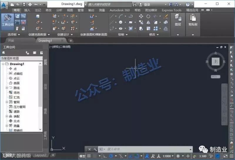Open the Layout2 layout tab
The height and width of the screenshot is (160, 235).
pyautogui.click(x=41, y=155)
